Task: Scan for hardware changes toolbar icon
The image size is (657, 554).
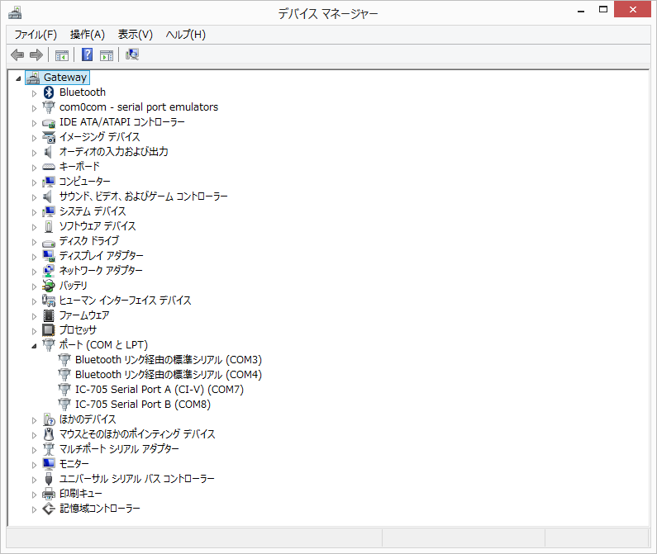Action: coord(132,54)
